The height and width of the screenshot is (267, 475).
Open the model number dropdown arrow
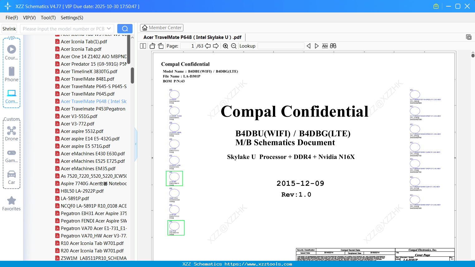pos(109,29)
